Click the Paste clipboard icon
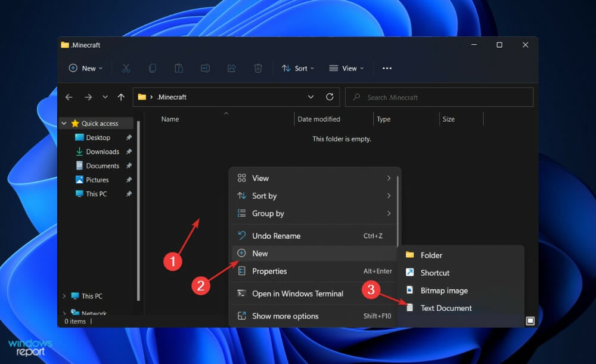This screenshot has height=364, width=596. [178, 69]
